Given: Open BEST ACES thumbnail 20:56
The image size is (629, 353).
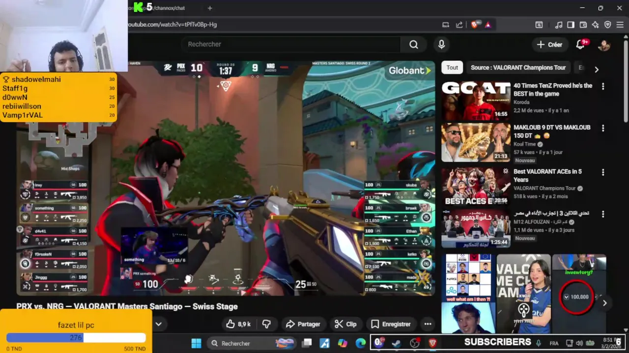Looking at the screenshot, I should tap(476, 187).
